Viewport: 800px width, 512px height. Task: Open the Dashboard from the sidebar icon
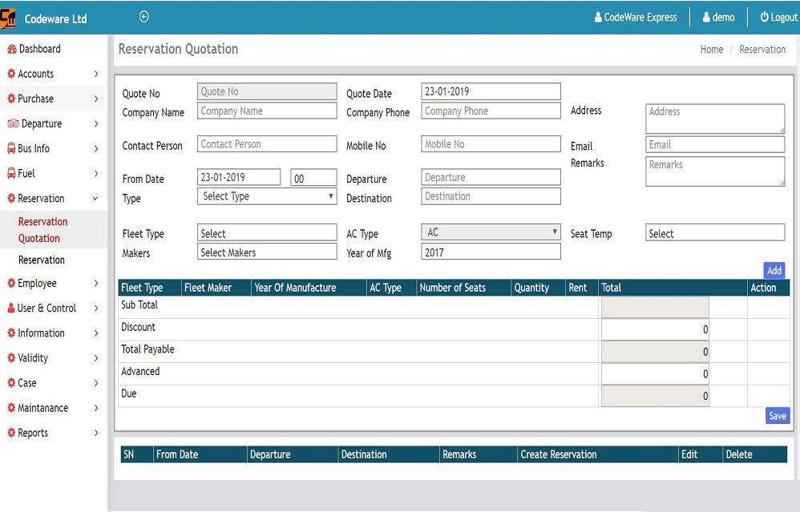click(11, 49)
